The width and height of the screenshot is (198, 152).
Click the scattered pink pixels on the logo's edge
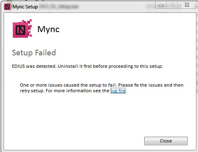[x=30, y=28]
